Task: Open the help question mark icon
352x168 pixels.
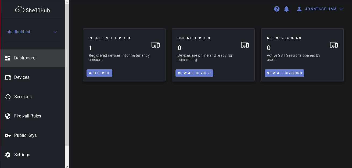Action: coord(277,9)
